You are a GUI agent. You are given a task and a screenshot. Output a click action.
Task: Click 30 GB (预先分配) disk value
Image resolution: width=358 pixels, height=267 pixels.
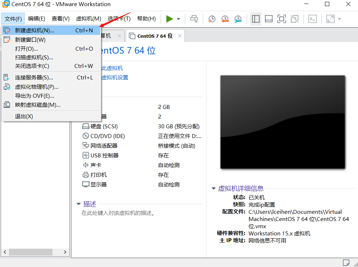click(x=179, y=126)
